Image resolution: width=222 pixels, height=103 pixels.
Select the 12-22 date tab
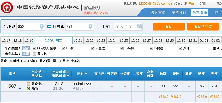pos(89,41)
